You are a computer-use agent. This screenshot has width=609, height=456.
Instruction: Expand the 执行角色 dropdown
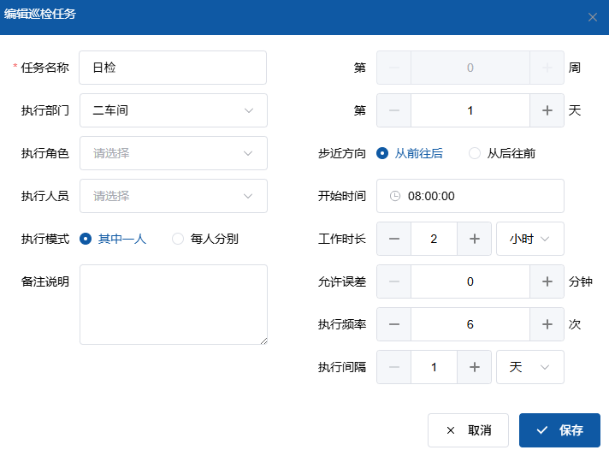coord(174,153)
